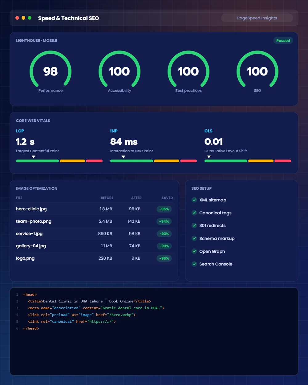Select the SEO 100 score gauge
Screen dimensions: 308x385
pyautogui.click(x=257, y=71)
